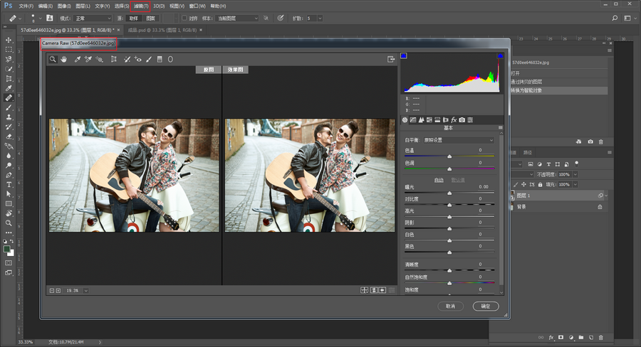
Task: Toggle highlight clipping warning on histogram
Action: pos(500,55)
